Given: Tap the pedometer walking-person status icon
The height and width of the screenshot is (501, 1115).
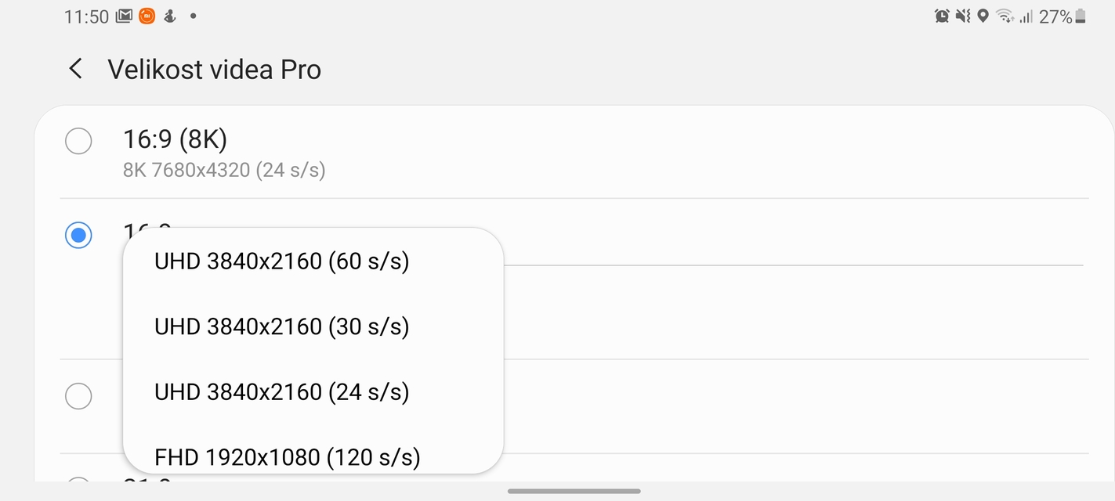Looking at the screenshot, I should click(168, 15).
